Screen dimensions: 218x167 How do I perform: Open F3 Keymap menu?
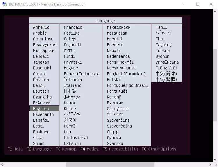click(66, 149)
